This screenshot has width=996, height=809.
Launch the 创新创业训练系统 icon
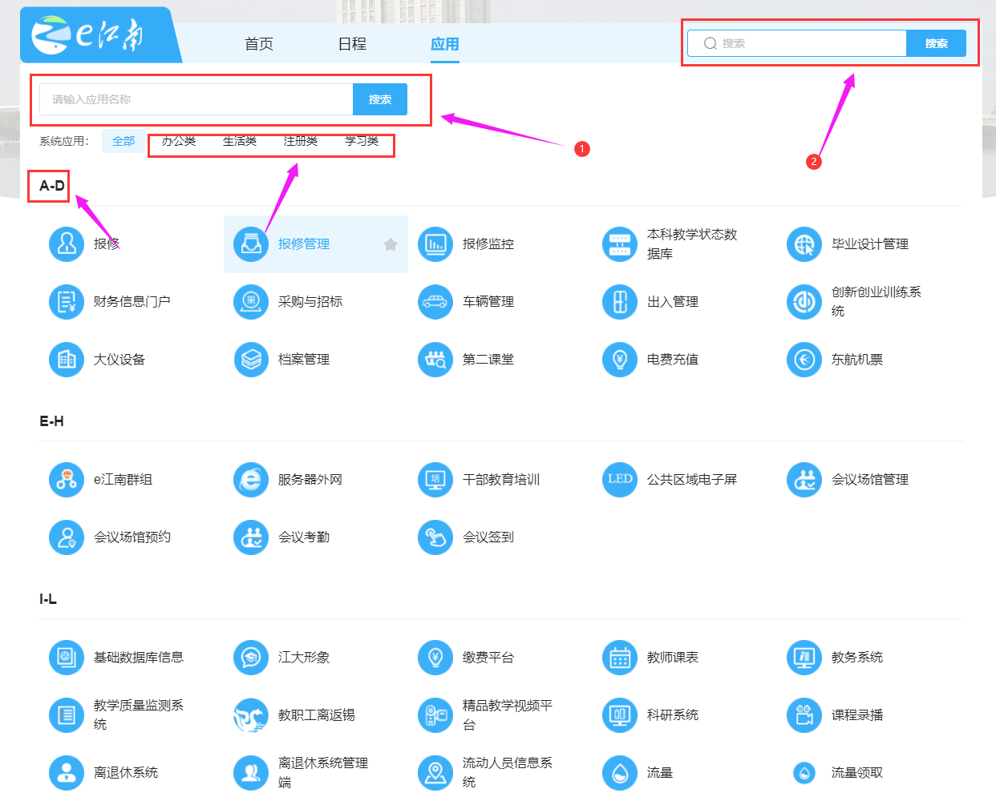804,301
